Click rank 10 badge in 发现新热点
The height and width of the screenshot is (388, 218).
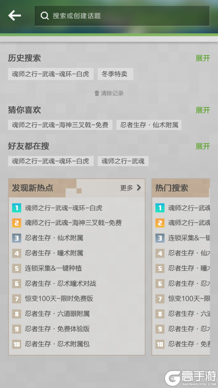click(x=17, y=344)
